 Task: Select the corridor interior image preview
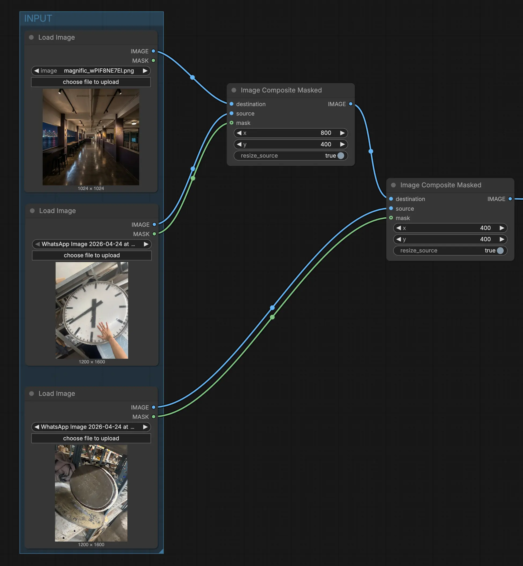[91, 137]
